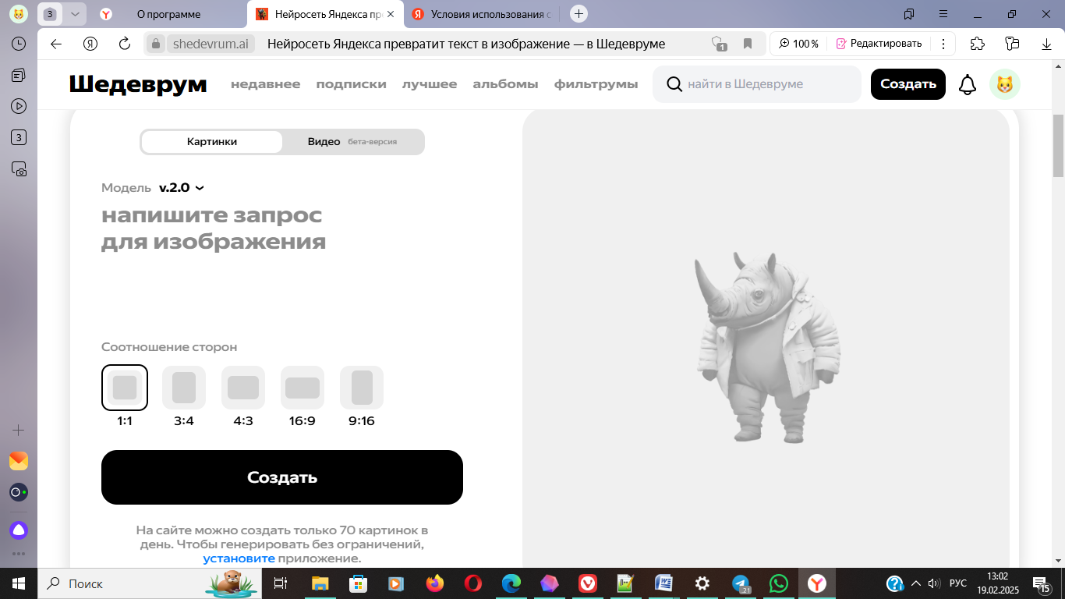Open the three-dots menu beside Редактировать
The height and width of the screenshot is (599, 1065).
click(943, 44)
